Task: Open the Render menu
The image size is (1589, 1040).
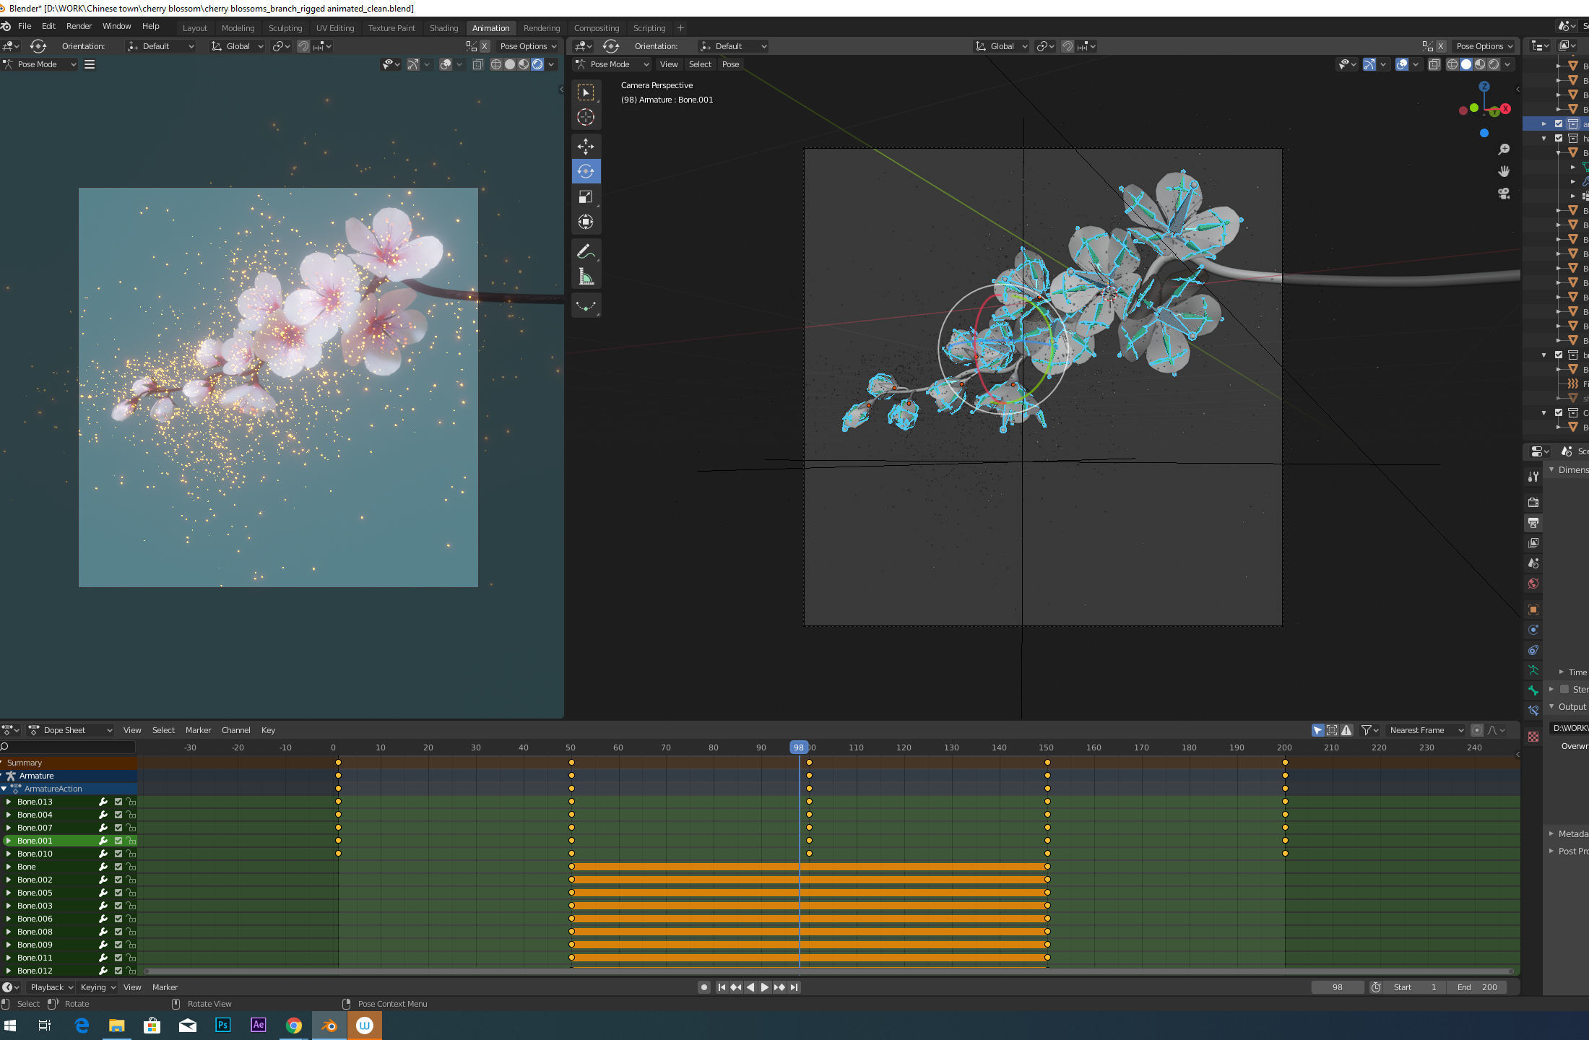Action: point(79,26)
